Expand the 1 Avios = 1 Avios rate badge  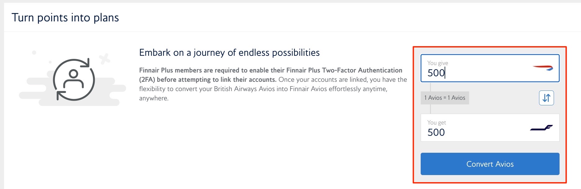[x=445, y=98]
